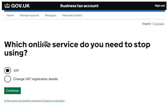Click the GOV.UK text in the header
This screenshot has height=107, width=167.
coord(20,6)
